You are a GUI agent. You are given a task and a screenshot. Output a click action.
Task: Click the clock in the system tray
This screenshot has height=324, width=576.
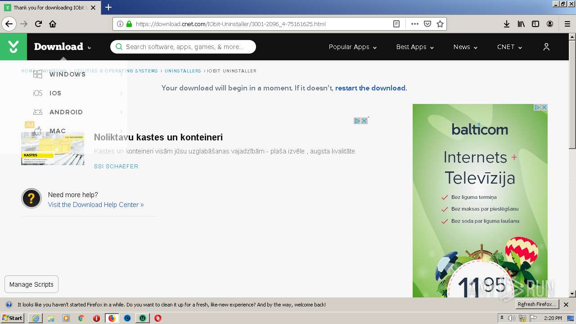tap(553, 318)
